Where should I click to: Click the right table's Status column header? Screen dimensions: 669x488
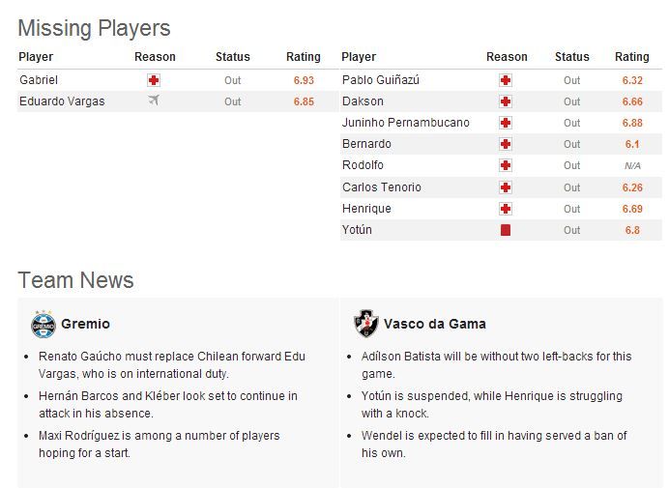coord(572,57)
